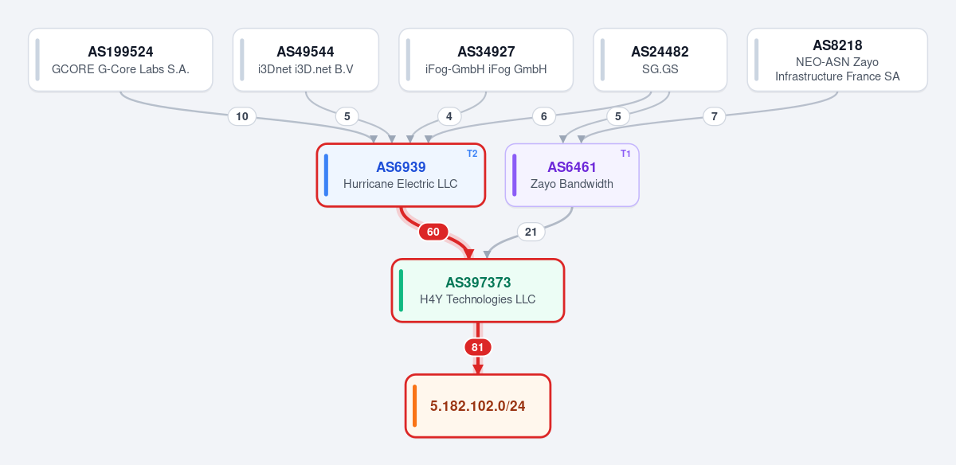Click the T1 tier badge

(x=625, y=154)
